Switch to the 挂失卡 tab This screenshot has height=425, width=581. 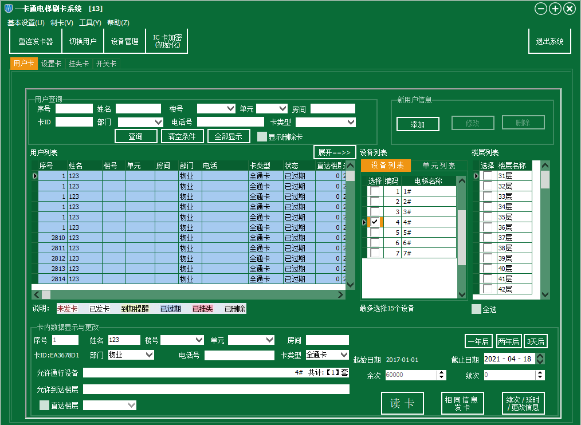(x=78, y=64)
